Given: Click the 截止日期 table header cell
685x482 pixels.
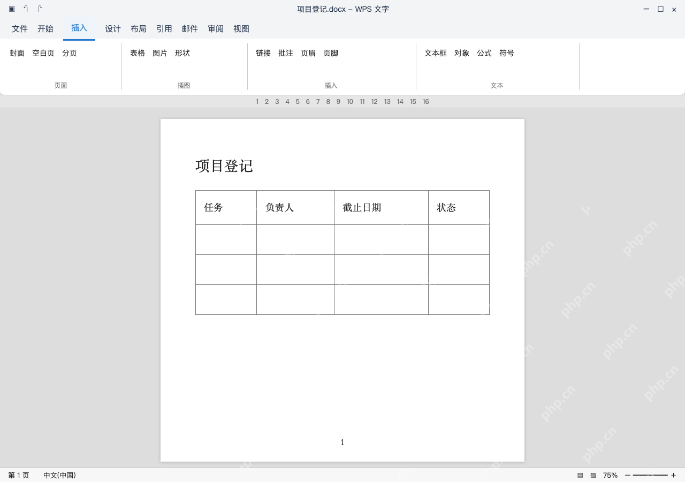Looking at the screenshot, I should pos(381,207).
